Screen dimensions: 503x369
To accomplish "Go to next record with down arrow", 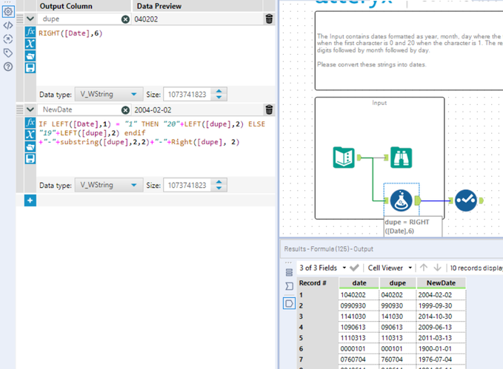I will (x=438, y=268).
